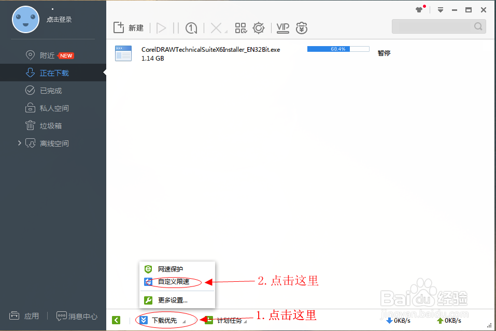This screenshot has height=331, width=496.
Task: Click the skin shirt icon in title bar
Action: point(419,10)
